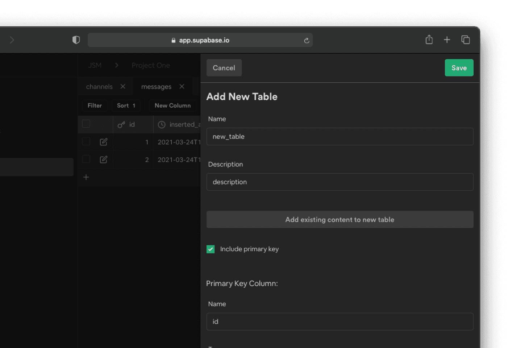This screenshot has height=348, width=529.
Task: Switch to the messages table tab
Action: 156,87
